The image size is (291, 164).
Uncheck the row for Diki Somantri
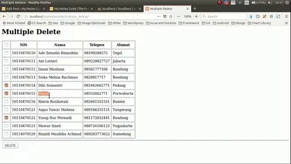[x=6, y=85]
